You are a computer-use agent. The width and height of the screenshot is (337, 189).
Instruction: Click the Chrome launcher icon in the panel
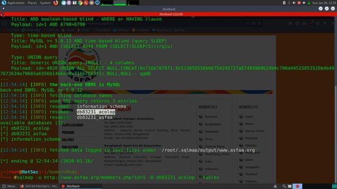pyautogui.click(x=80, y=3)
